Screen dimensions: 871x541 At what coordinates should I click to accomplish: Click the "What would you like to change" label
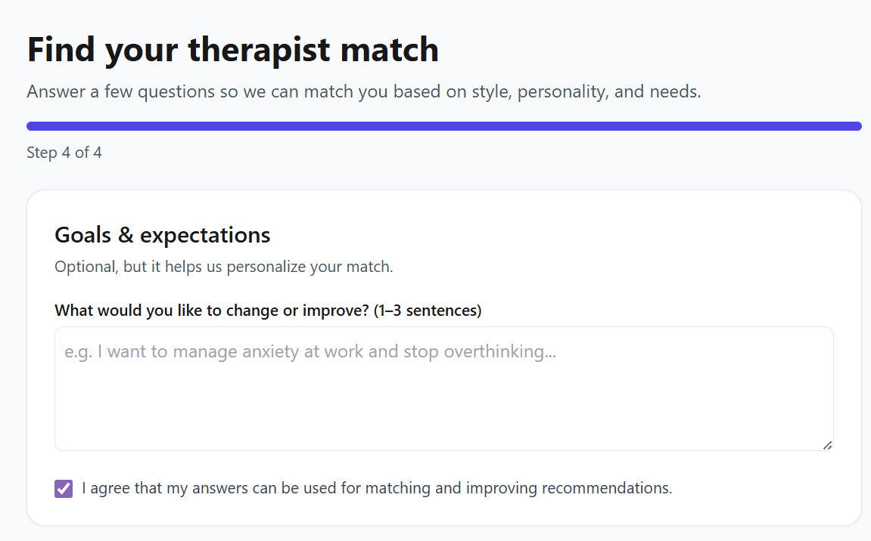pos(212,311)
